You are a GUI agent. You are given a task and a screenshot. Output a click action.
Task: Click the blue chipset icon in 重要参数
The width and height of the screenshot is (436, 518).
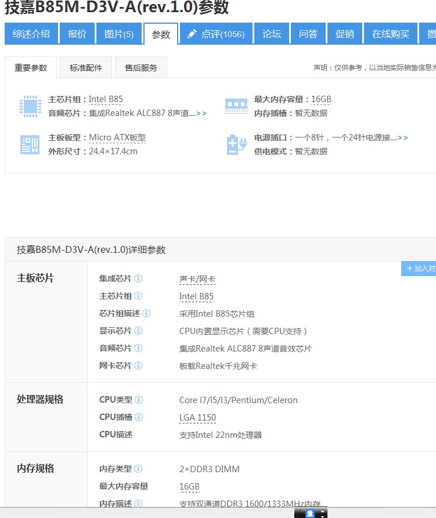coord(30,106)
